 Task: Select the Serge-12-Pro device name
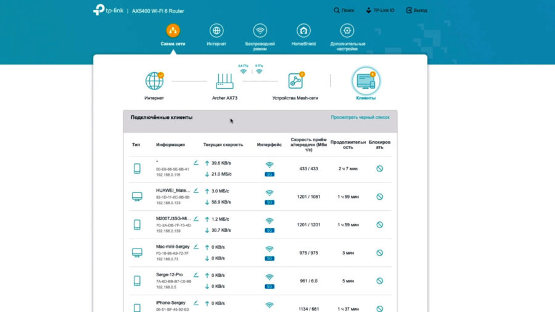(169, 274)
